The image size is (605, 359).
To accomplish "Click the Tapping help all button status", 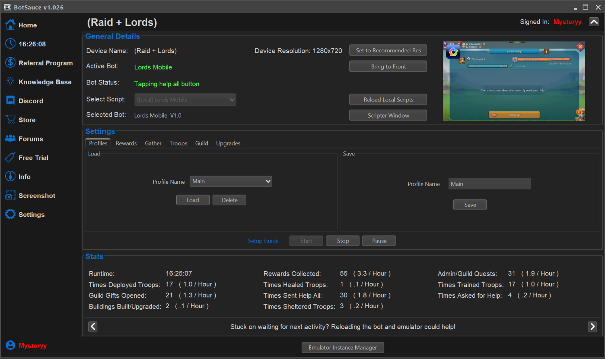I will coord(167,84).
